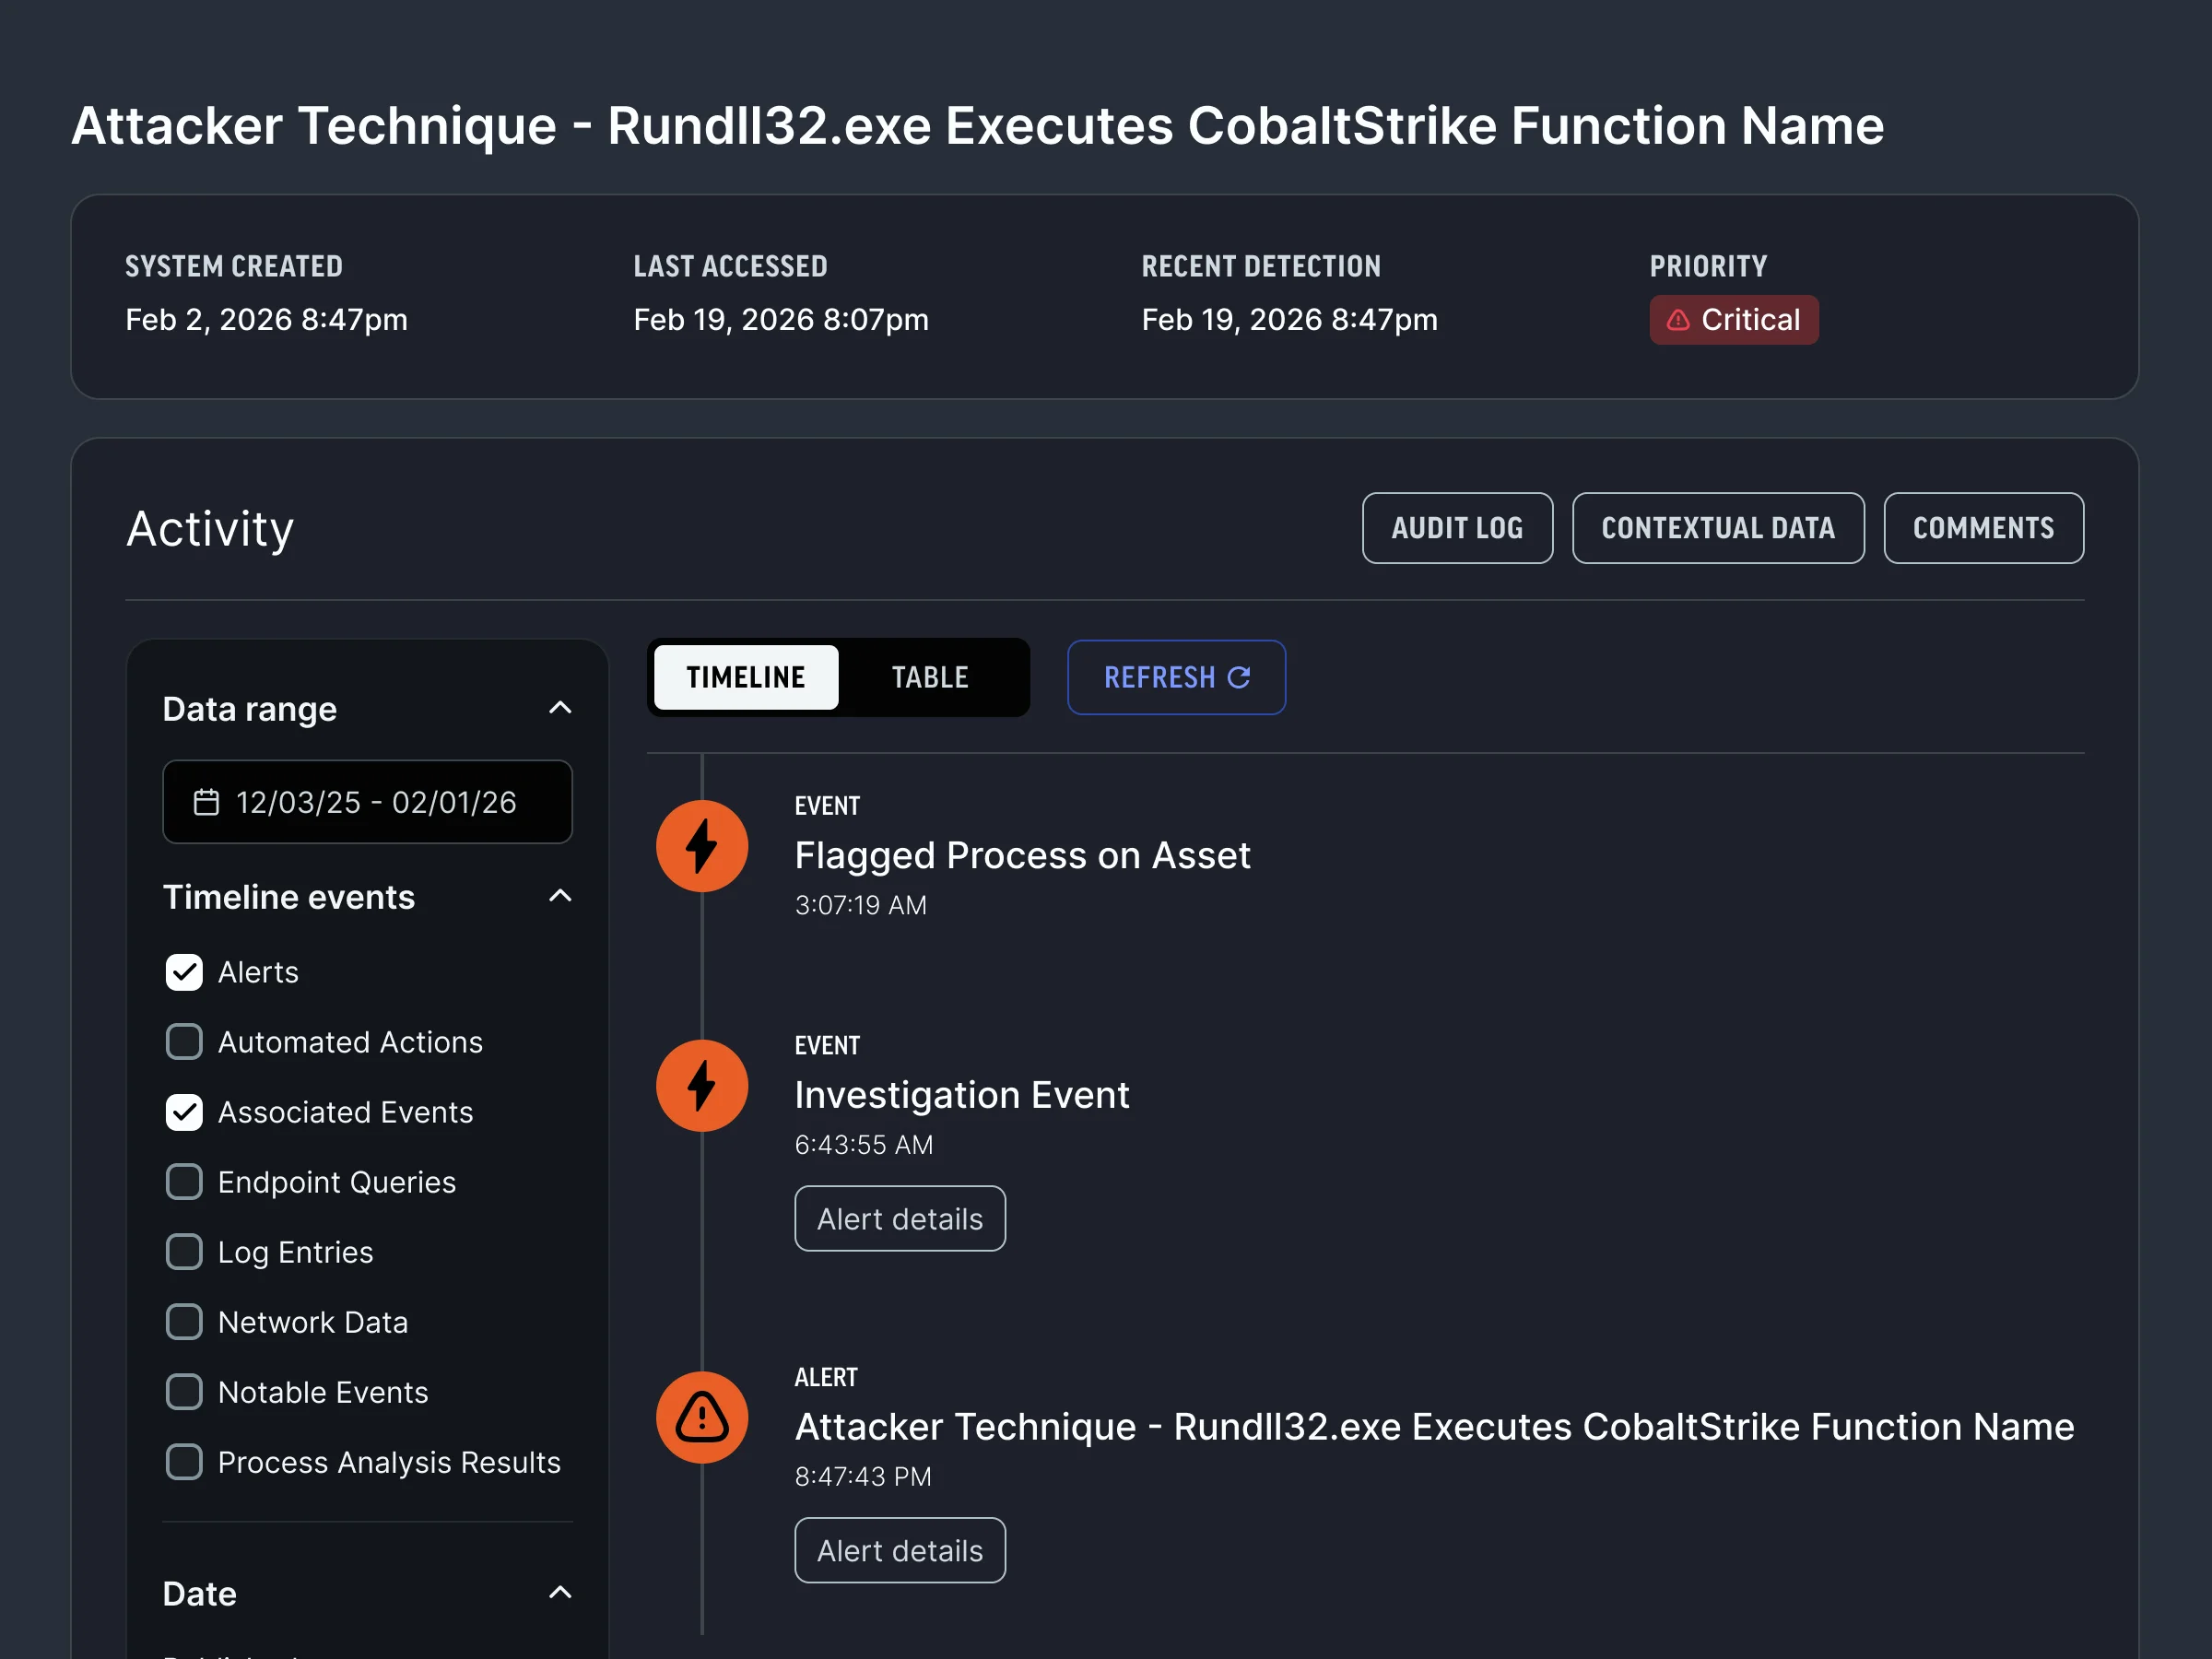
Task: Click the lightning icon for Flagged Process on Asset
Action: tap(702, 846)
